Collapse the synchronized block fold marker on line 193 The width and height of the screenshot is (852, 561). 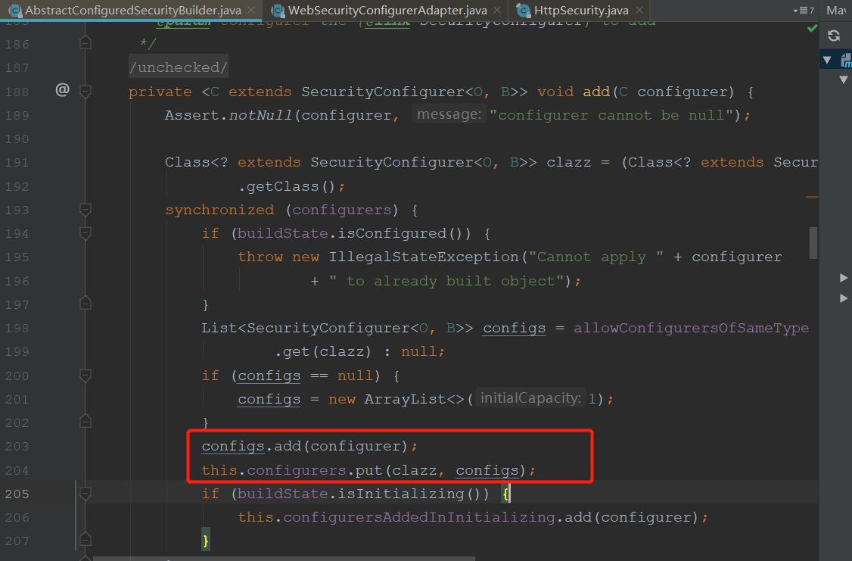[x=85, y=210]
